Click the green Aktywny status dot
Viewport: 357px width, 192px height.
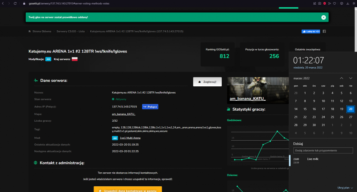(113, 99)
